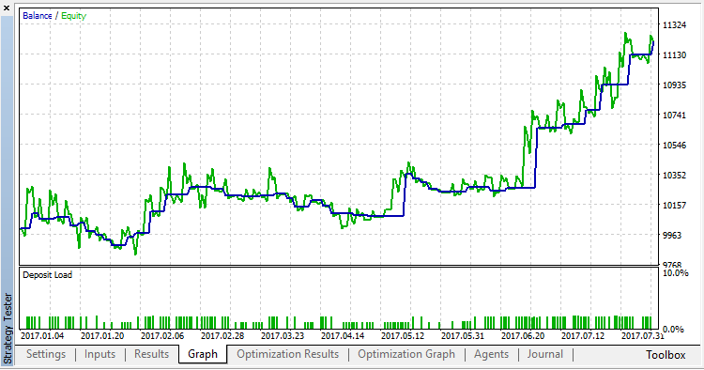Click the Strategy Tester vertical title
The width and height of the screenshot is (704, 370).
click(x=8, y=328)
